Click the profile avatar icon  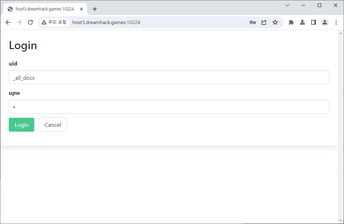coord(325,22)
